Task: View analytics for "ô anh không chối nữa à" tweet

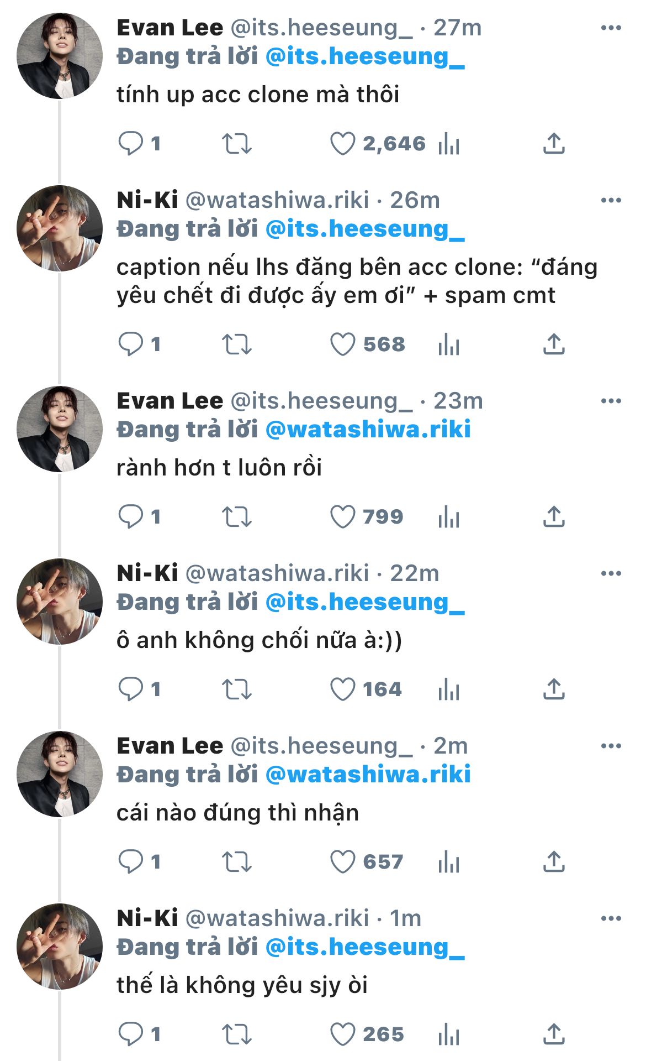Action: tap(448, 689)
